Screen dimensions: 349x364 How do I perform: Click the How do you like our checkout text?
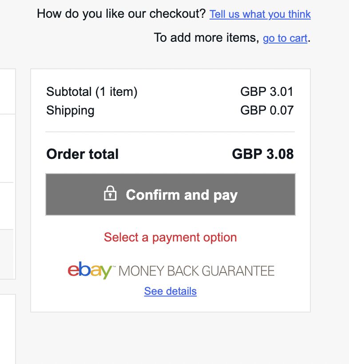point(121,14)
